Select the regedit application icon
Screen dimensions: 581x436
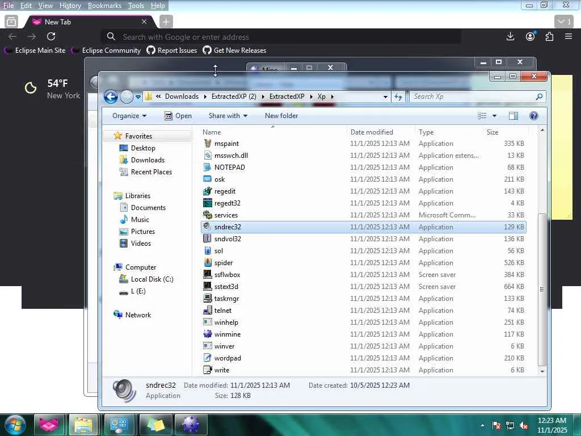point(208,191)
